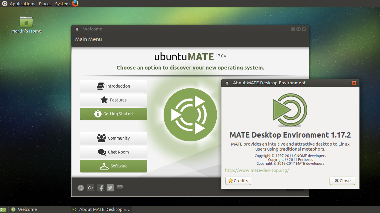Screen dimensions: 380x213
Task: Click the Show Desktop button in bottom panel
Action: pos(3,209)
